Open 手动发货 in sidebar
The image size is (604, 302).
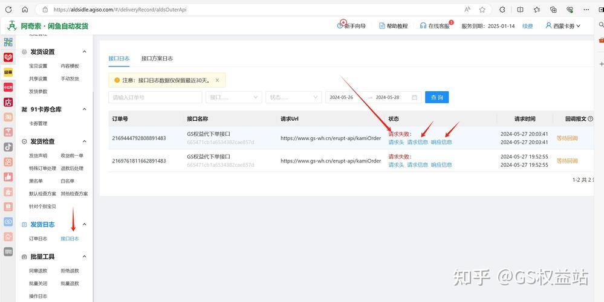coord(70,79)
